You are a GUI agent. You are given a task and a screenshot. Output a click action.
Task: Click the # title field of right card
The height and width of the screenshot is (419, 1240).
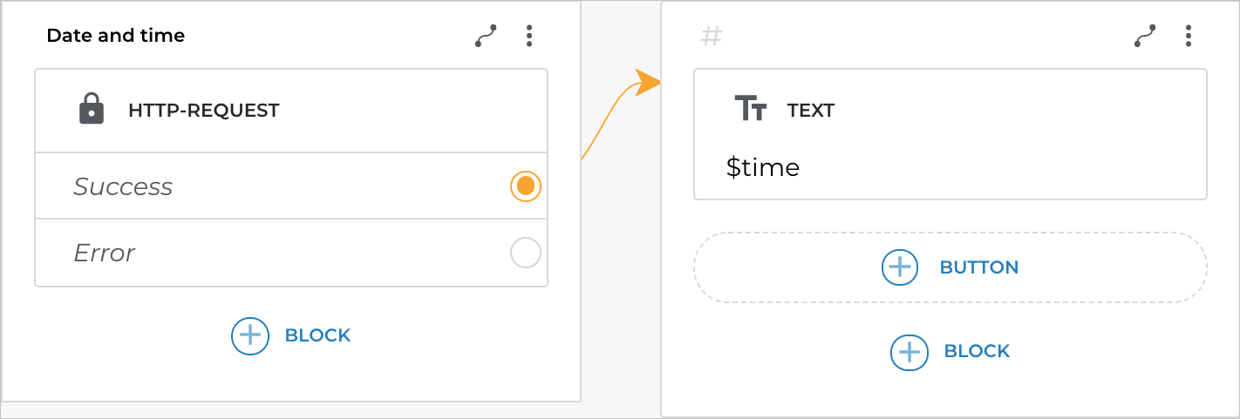[712, 37]
